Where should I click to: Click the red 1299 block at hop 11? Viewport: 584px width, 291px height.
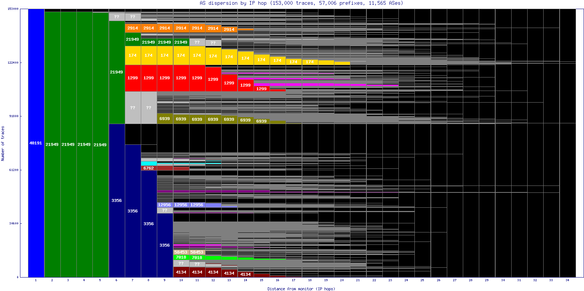coord(197,78)
